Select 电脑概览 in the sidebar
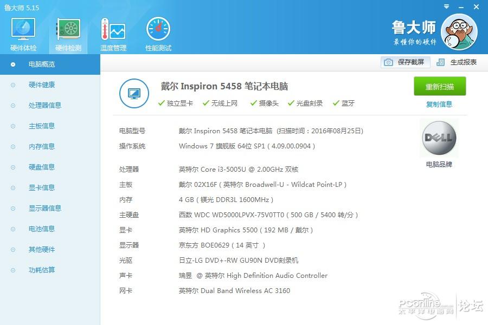 click(x=50, y=64)
